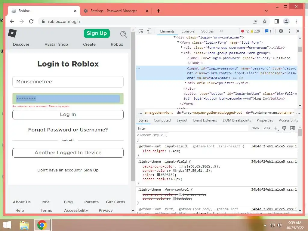
Task: Open the tab search chevron in title bar
Action: (x=266, y=11)
